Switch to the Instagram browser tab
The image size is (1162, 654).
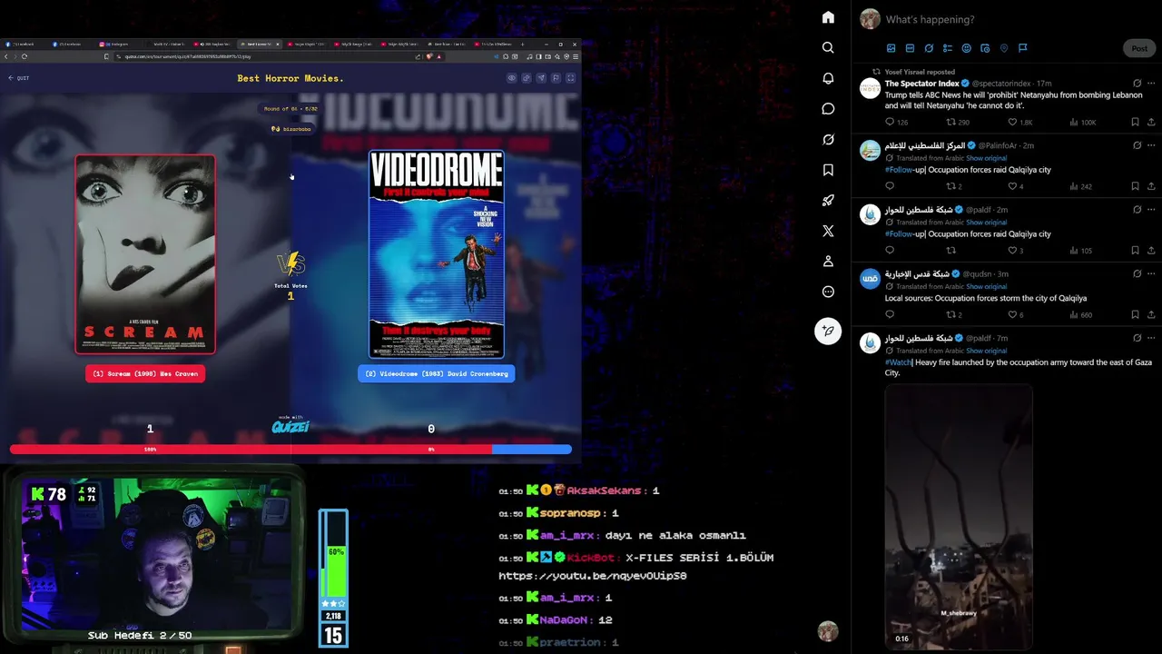[118, 44]
